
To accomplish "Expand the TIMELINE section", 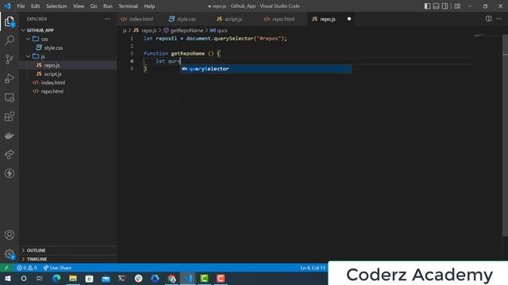I will [x=37, y=259].
